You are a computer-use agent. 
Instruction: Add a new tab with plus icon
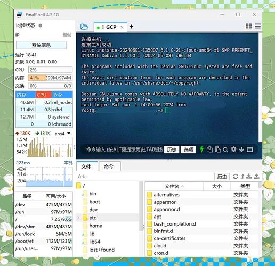point(131,27)
